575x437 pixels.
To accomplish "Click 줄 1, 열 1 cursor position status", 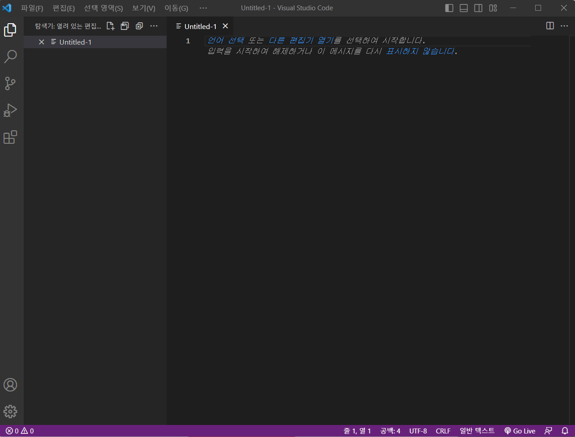I will click(x=357, y=431).
